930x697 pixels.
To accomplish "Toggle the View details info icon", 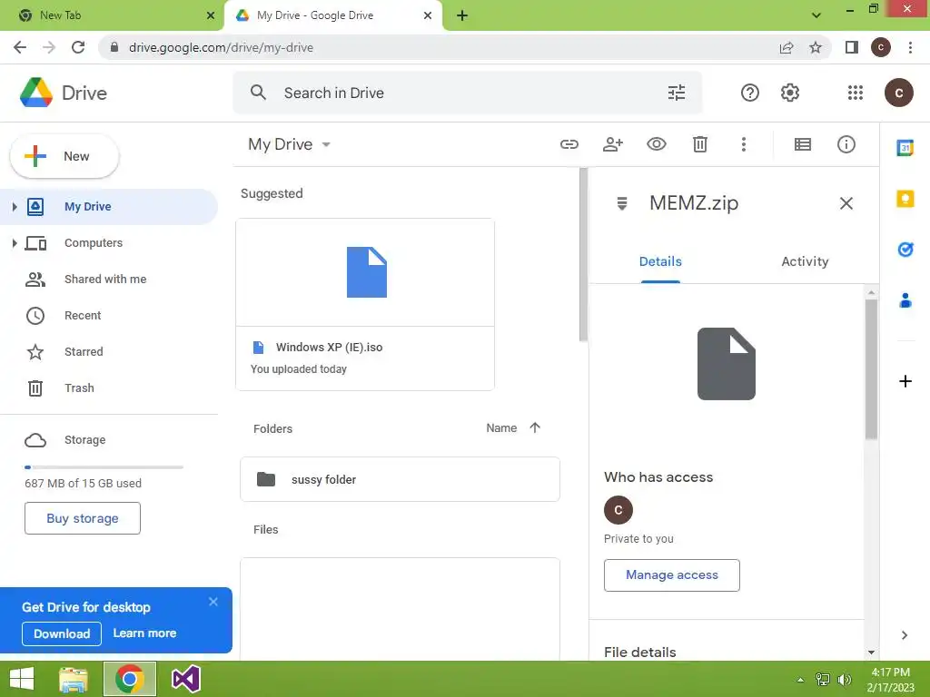I will (846, 144).
